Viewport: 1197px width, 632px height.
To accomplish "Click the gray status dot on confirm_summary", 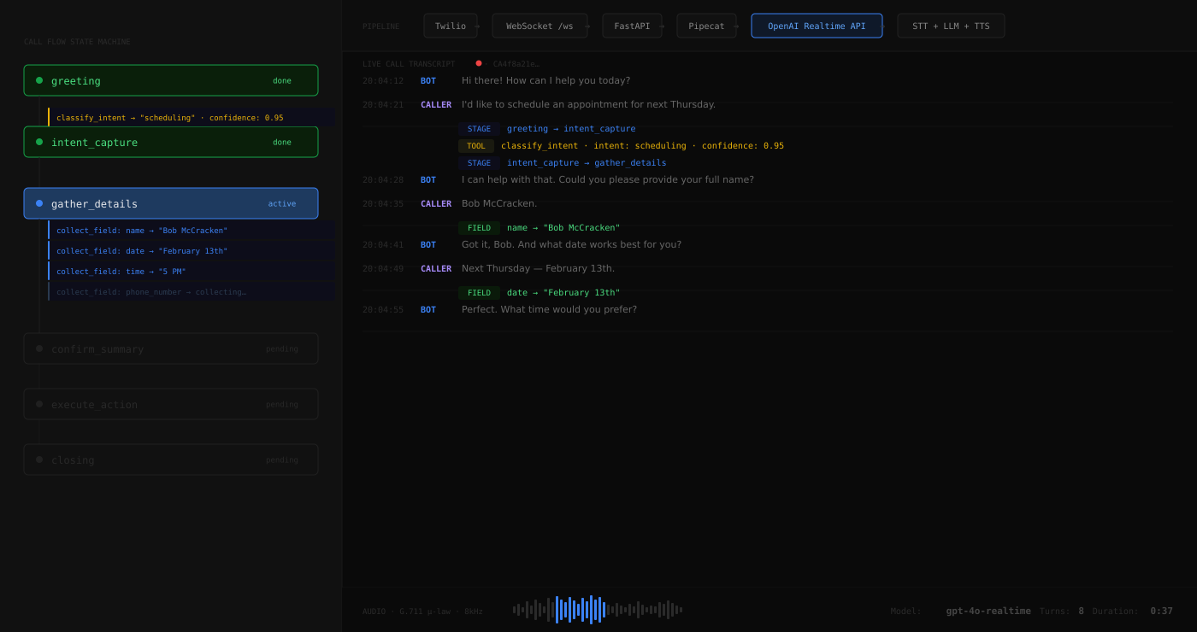I will (x=39, y=348).
